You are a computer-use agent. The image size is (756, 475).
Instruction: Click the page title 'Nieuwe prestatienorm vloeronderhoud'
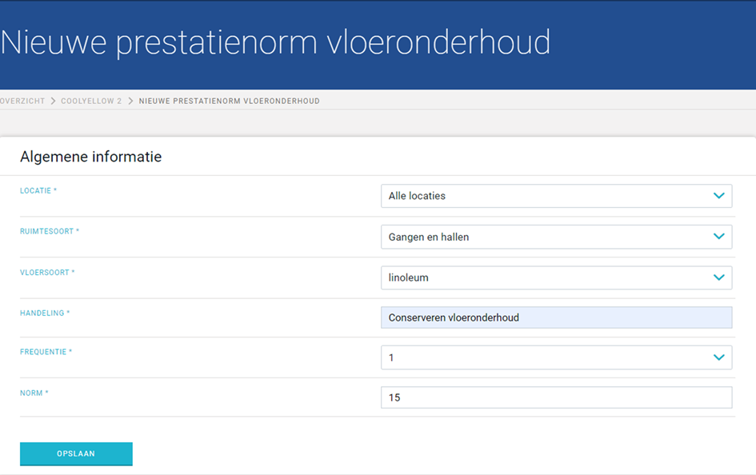point(275,42)
